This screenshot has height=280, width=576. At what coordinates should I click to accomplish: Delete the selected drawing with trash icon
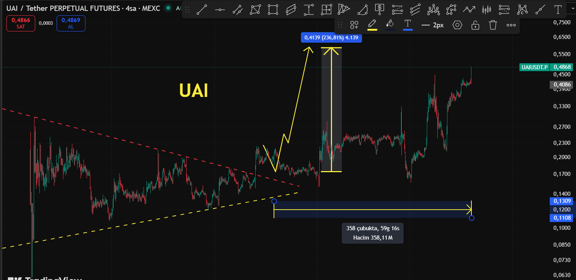[493, 25]
